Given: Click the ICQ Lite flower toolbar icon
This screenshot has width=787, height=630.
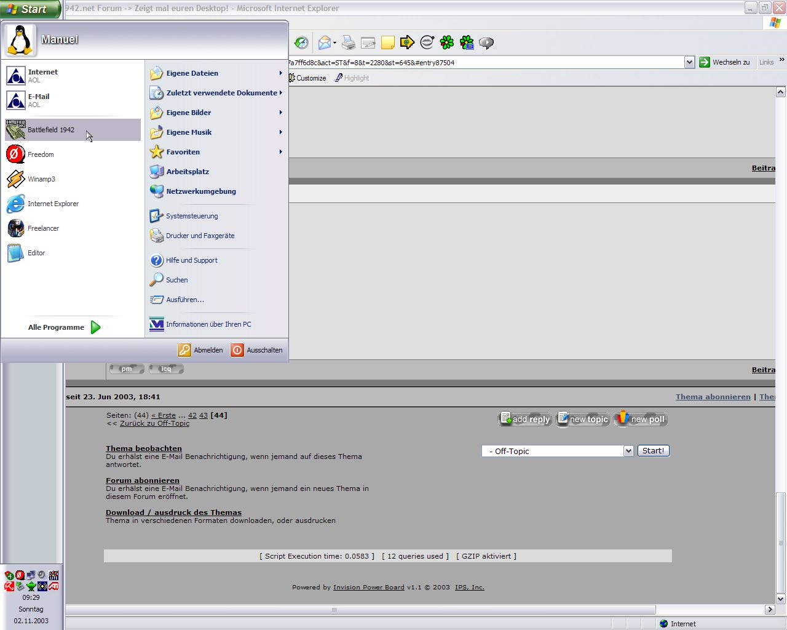Looking at the screenshot, I should pyautogui.click(x=467, y=42).
